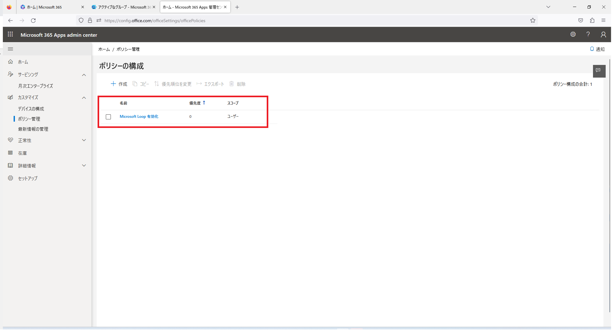This screenshot has width=612, height=330.
Task: Open notifications (通知)
Action: pos(597,49)
